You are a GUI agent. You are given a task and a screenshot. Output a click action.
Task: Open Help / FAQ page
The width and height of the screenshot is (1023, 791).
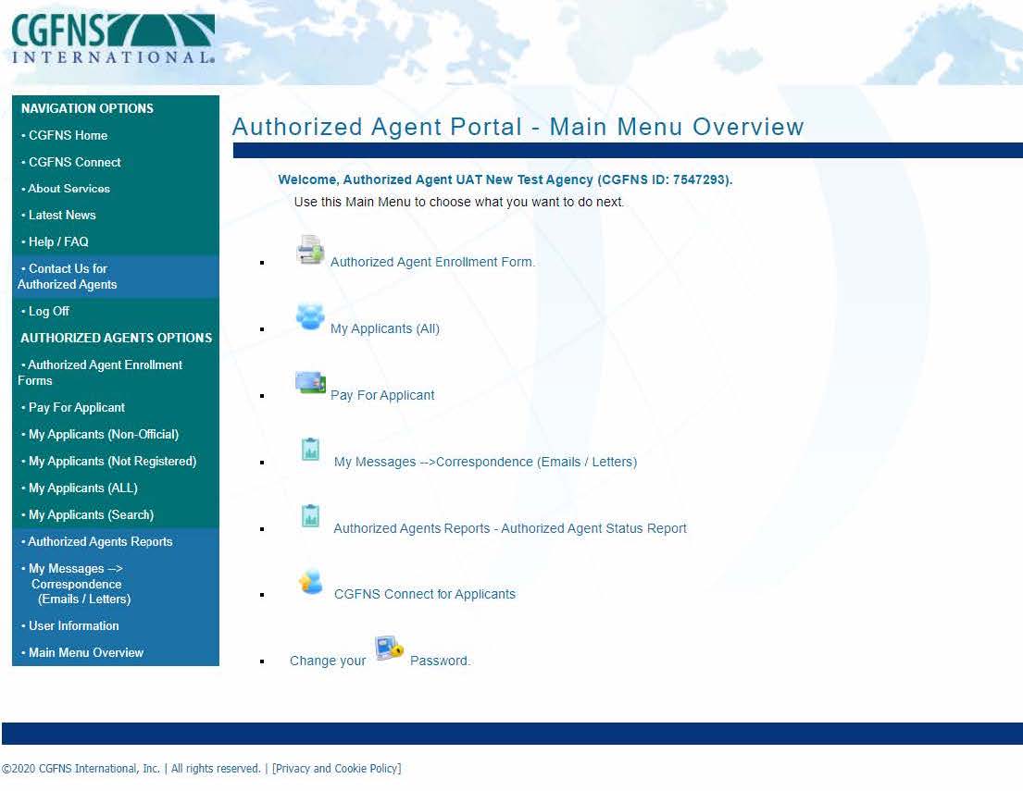[x=58, y=242]
